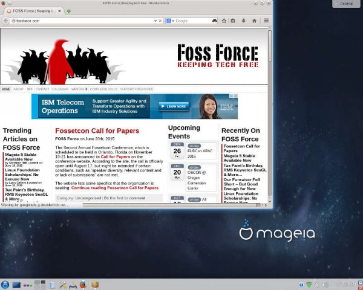Close the IBM ad with its X icon
This screenshot has width=363, height=290.
coord(236,95)
